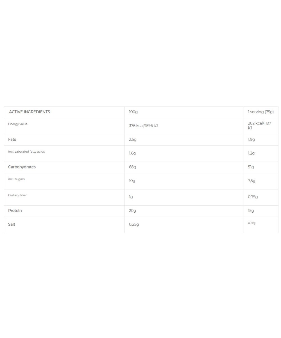The height and width of the screenshot is (338, 281).
Task: Click the Dietary fiber row label
Action: pos(17,195)
